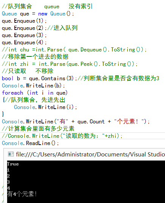Click the code line 'que.Enqueue(3);'
Image resolution: width=165 pixels, height=203 pixels.
tap(24, 35)
